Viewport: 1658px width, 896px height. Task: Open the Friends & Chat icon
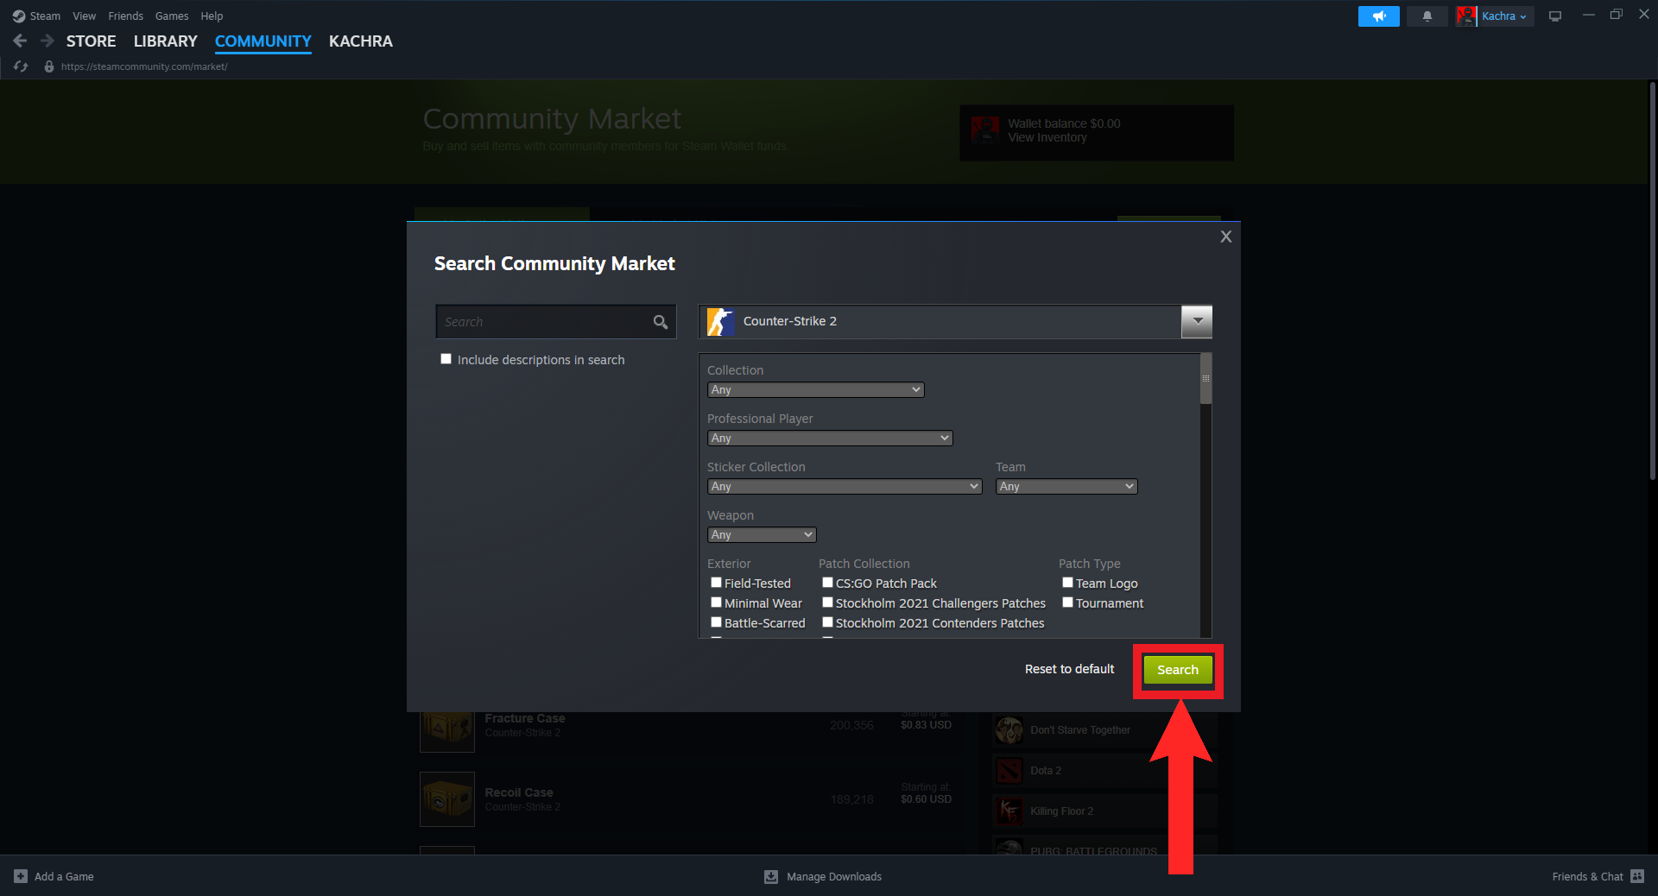(1637, 876)
